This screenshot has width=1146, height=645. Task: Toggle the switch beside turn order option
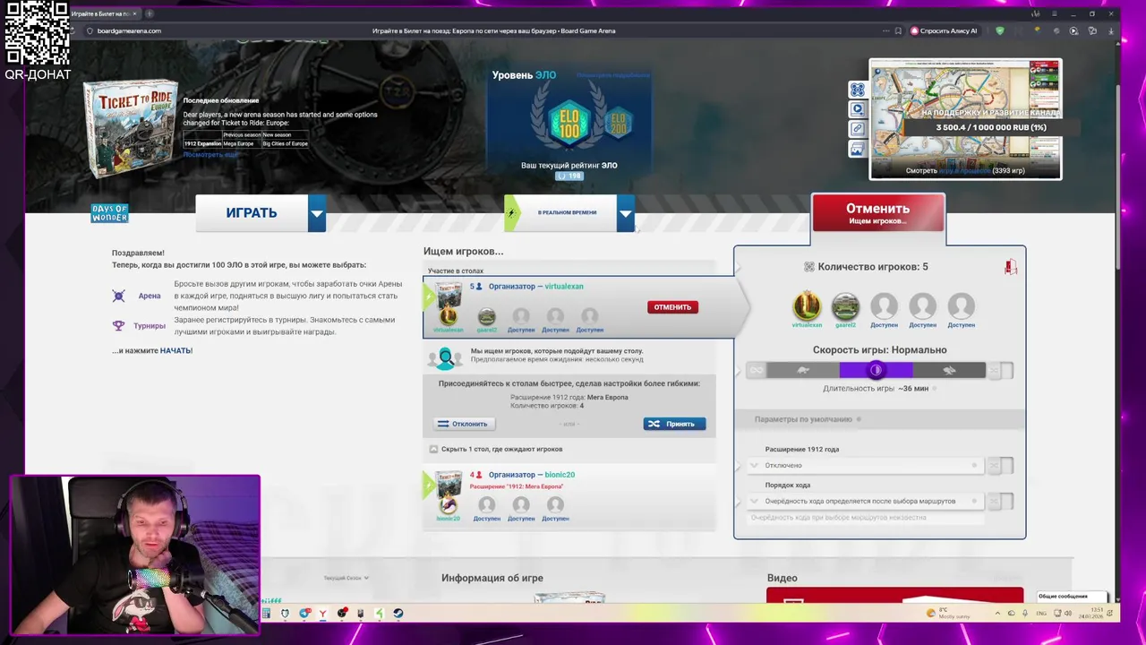tap(1001, 501)
